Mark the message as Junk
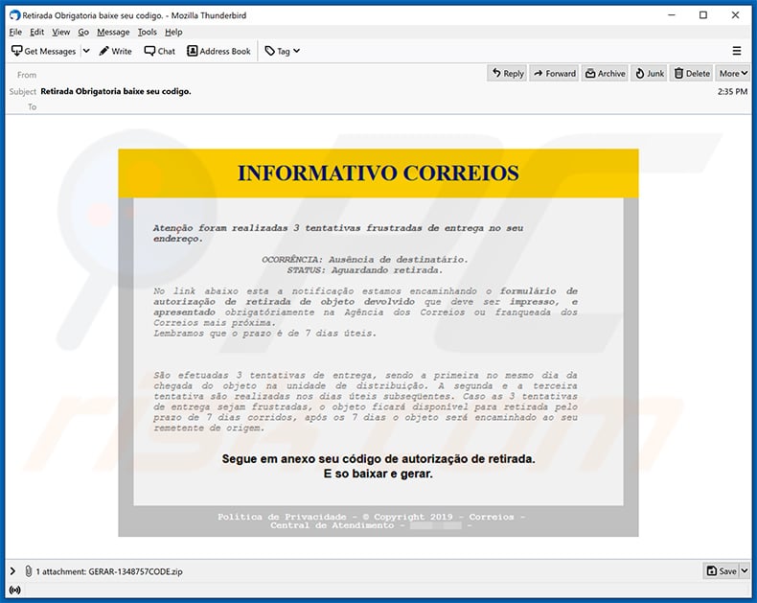 650,74
